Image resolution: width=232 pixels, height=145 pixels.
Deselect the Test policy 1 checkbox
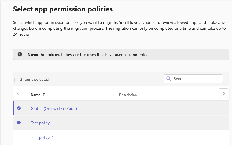pyautogui.click(x=19, y=123)
